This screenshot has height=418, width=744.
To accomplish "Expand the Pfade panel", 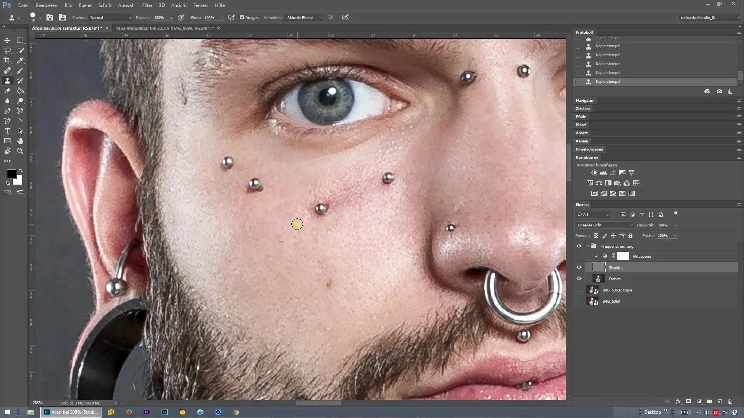I will click(581, 117).
